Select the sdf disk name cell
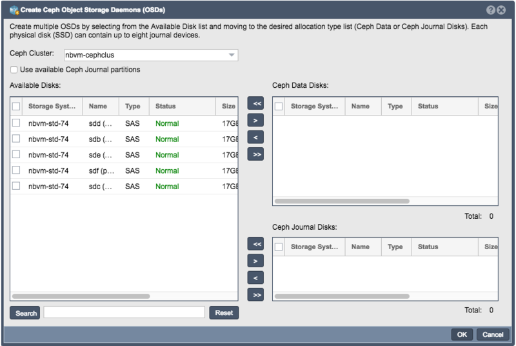Viewport: 516px width, 346px height. (101, 171)
